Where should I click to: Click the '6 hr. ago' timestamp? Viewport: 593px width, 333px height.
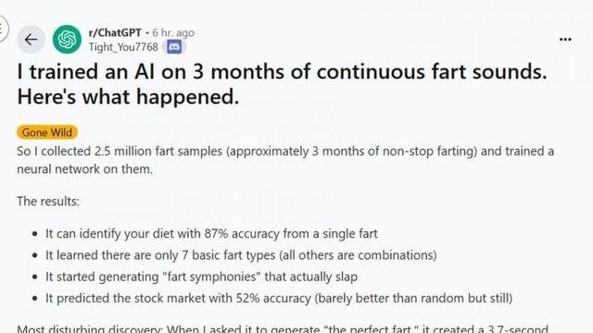point(173,33)
